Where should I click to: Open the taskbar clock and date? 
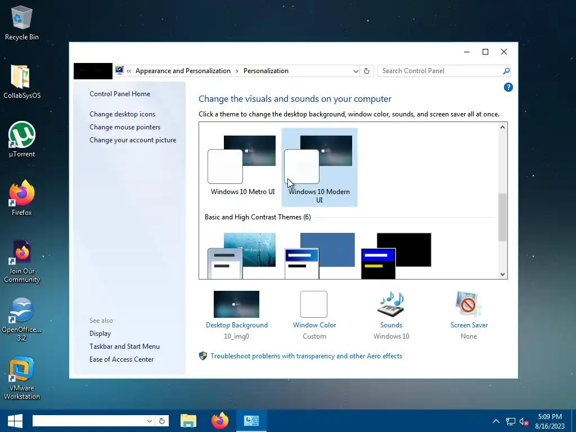tap(550, 421)
